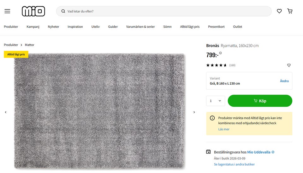Image resolution: width=303 pixels, height=173 pixels.
Task: Click the search input field
Action: (164, 11)
